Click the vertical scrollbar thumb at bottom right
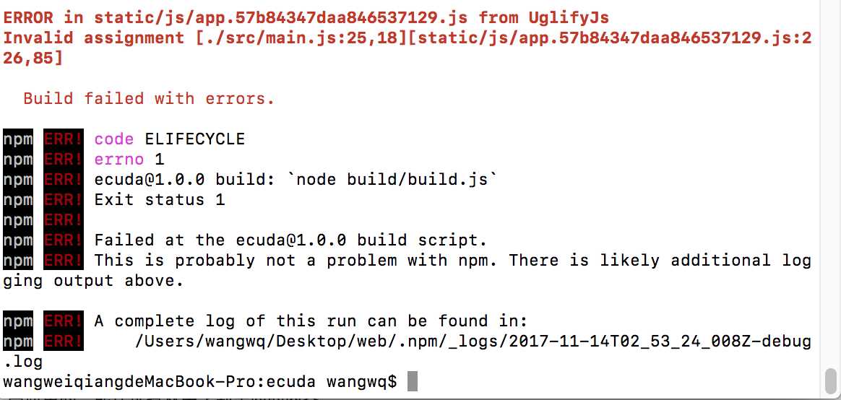The image size is (841, 400). coord(829,381)
